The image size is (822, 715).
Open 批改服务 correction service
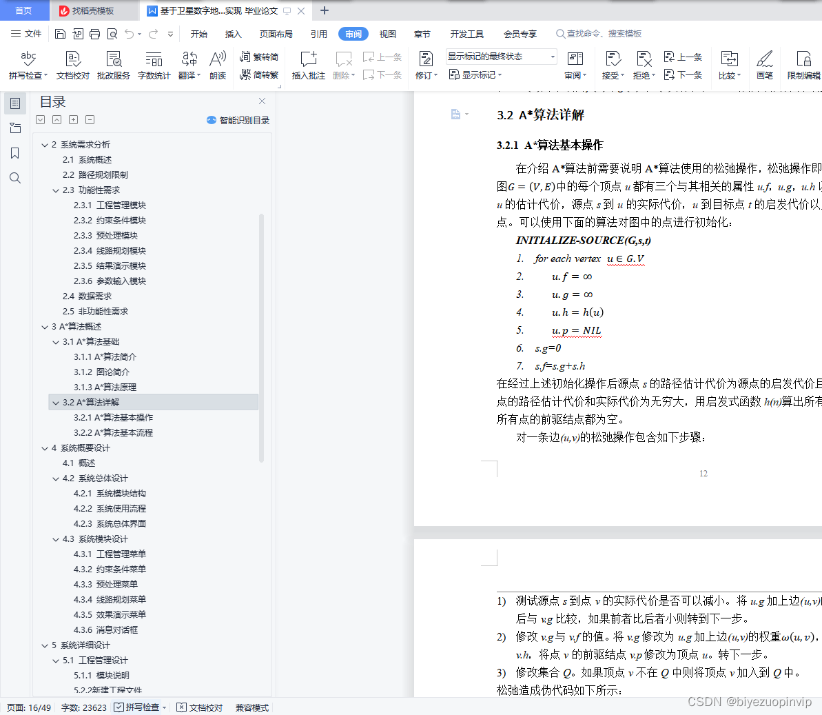(x=113, y=66)
